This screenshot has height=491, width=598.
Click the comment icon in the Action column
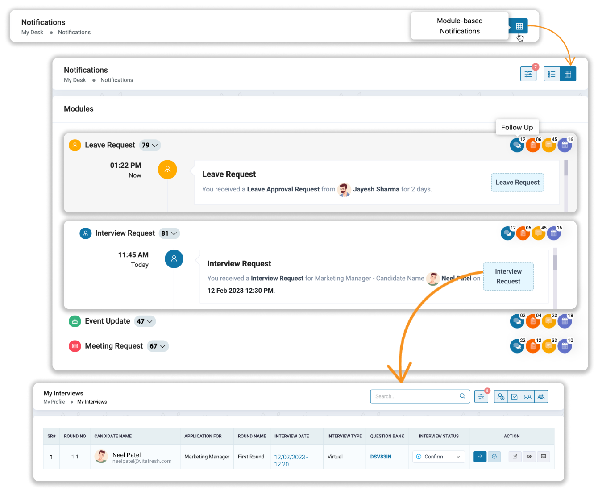click(544, 457)
